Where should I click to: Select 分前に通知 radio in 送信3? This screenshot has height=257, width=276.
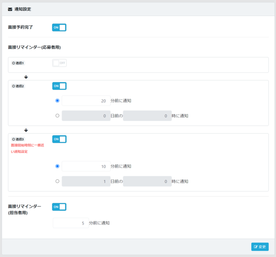click(x=57, y=166)
